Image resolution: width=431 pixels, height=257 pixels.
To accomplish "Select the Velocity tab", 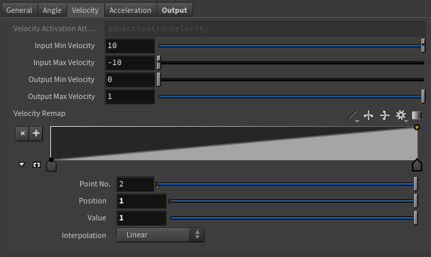I will pyautogui.click(x=85, y=10).
